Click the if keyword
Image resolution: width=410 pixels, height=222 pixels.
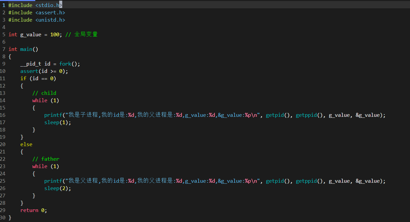[x=23, y=79]
